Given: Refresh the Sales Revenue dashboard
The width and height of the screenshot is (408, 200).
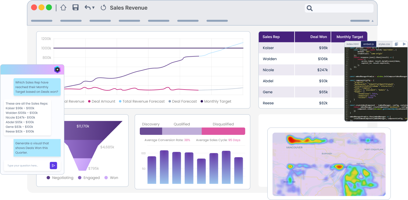Looking at the screenshot, I should pyautogui.click(x=103, y=8).
